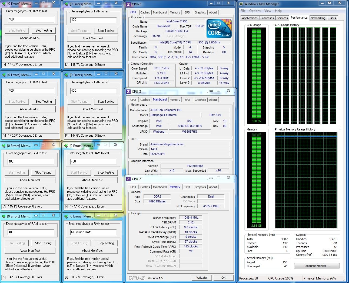The image size is (349, 283).
Task: Click the MemTest title icon of the All unused RAM window
Action: 66,216
